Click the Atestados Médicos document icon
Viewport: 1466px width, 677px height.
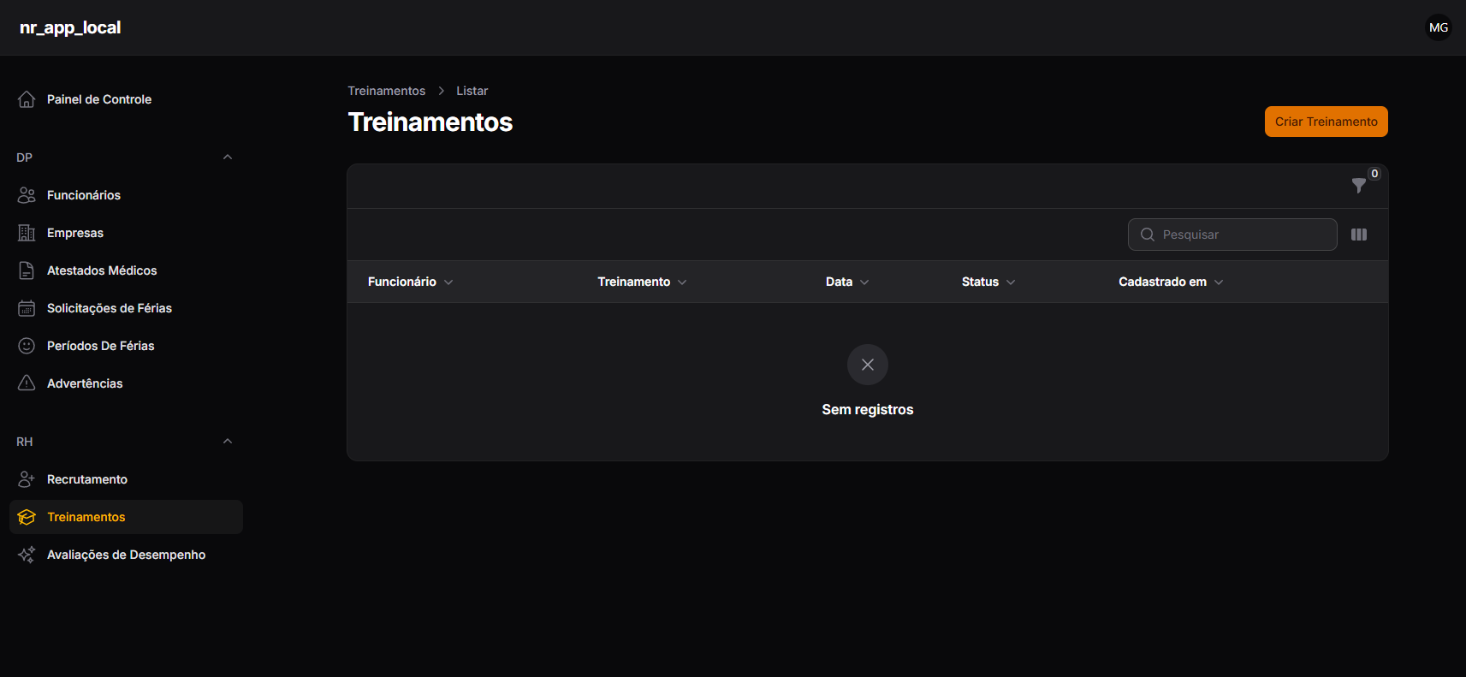click(27, 270)
